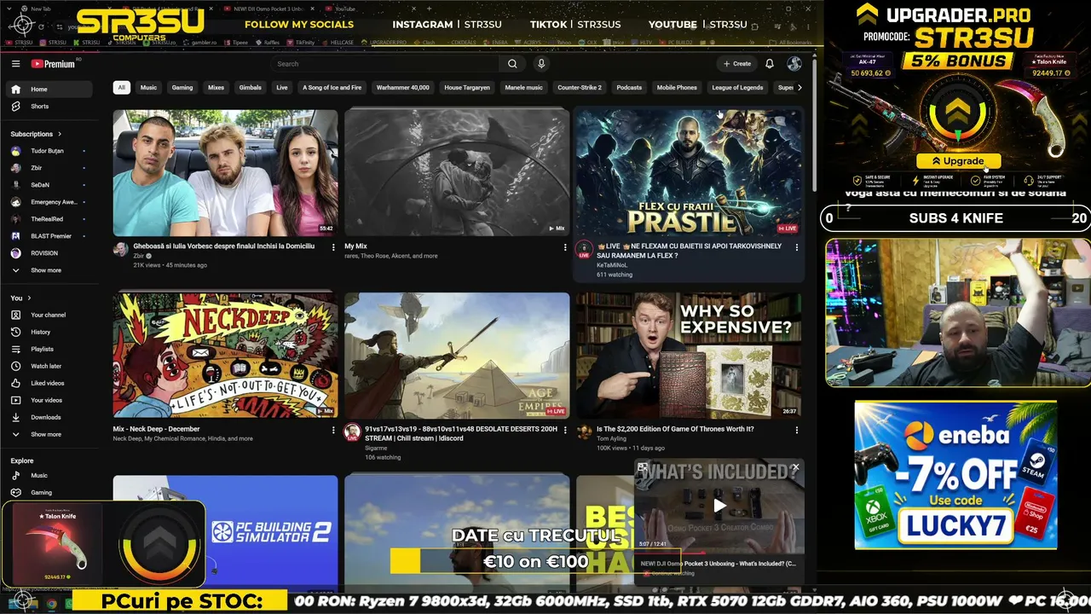Open ROVISION subscription channel
Viewport: 1091px width, 614px height.
[x=49, y=253]
